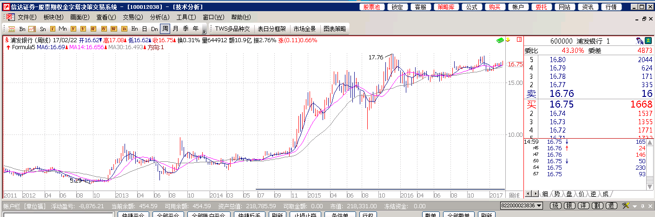Click the 公式 title bar button
Viewport: 655px width, 217px height.
(x=472, y=7)
